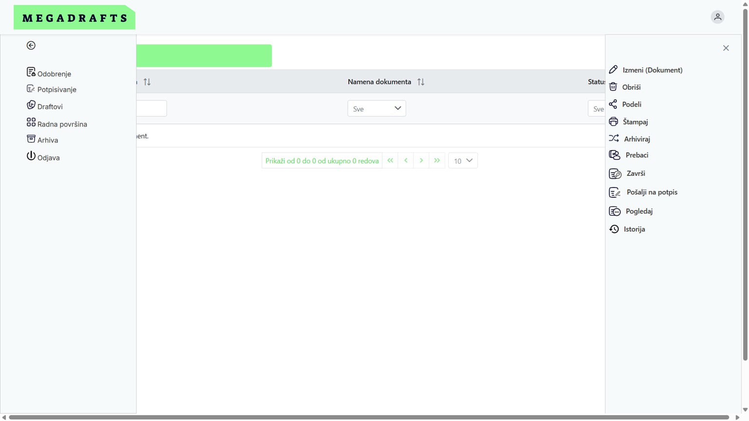749x421 pixels.
Task: Sort by Namena dokumenta column
Action: (420, 82)
